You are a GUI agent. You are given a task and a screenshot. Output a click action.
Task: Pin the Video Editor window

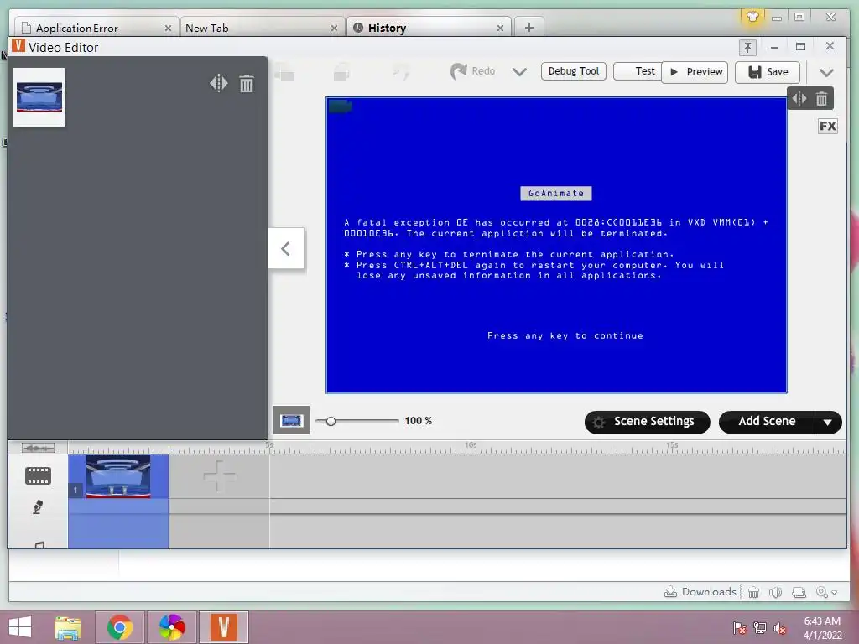click(747, 48)
